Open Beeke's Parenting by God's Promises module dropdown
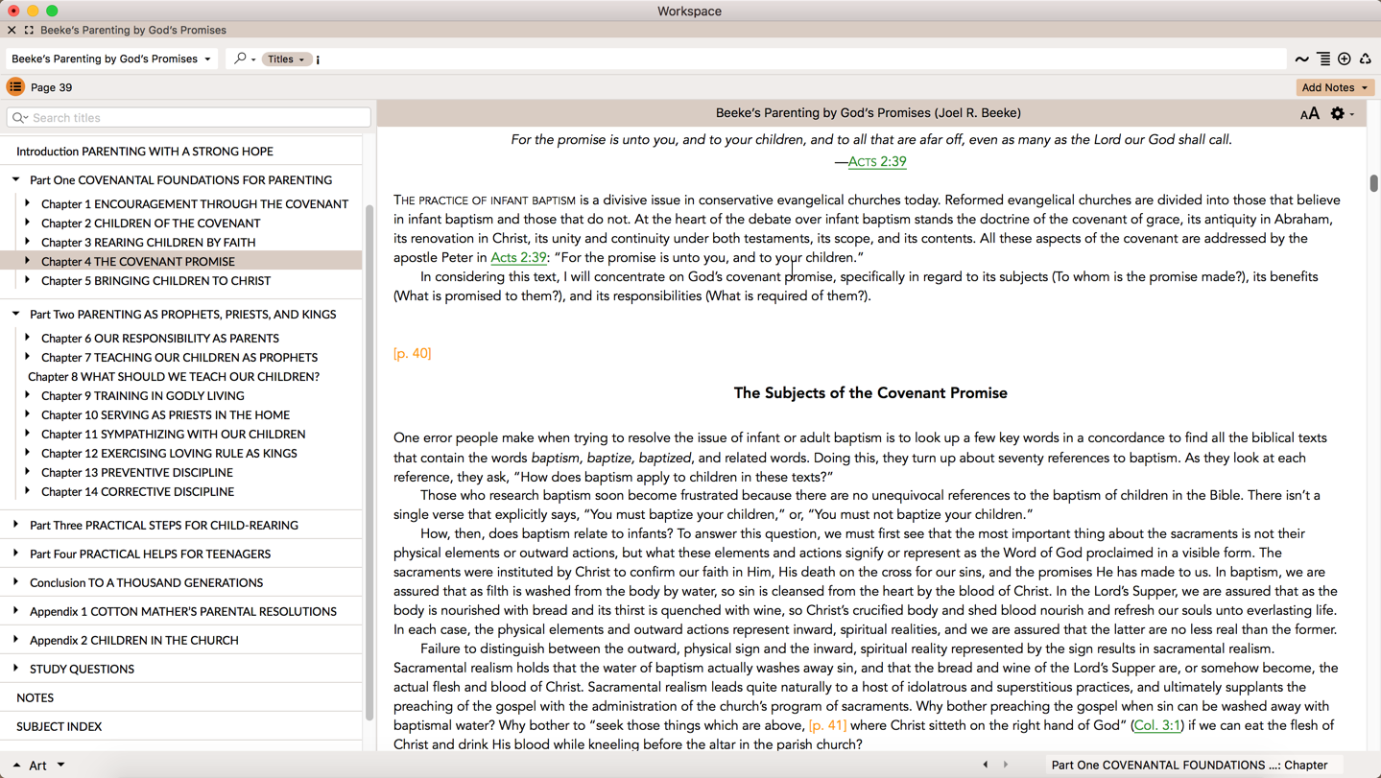Viewport: 1381px width, 778px height. pyautogui.click(x=111, y=59)
